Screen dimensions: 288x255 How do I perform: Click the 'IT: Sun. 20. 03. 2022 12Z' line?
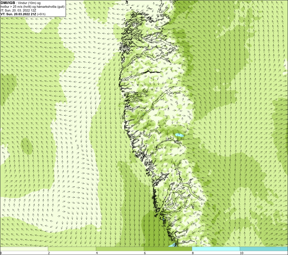pos(18,10)
